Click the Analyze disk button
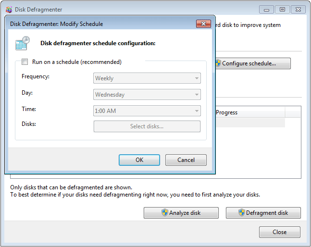The image size is (311, 247). (181, 213)
